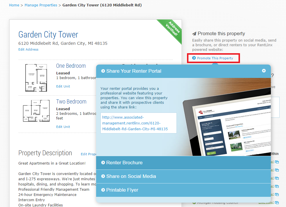Image resolution: width=286 pixels, height=207 pixels.
Task: Click the chevron icon in Share Your Renter Portal header
Action: click(x=103, y=71)
